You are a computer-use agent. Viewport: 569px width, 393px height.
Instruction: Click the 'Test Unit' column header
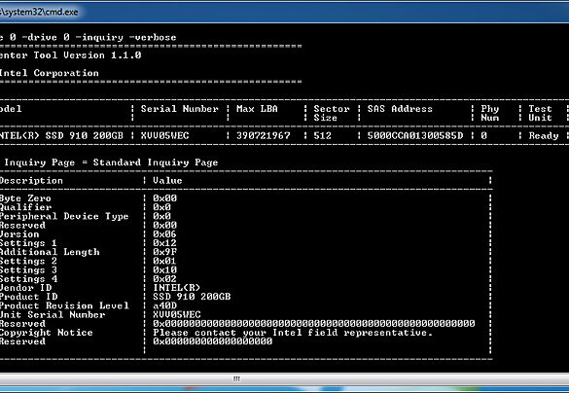pos(540,113)
